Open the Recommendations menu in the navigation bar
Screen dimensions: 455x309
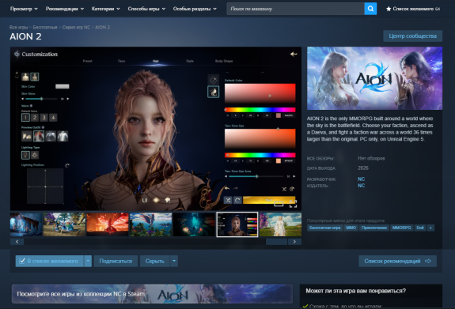click(x=65, y=9)
